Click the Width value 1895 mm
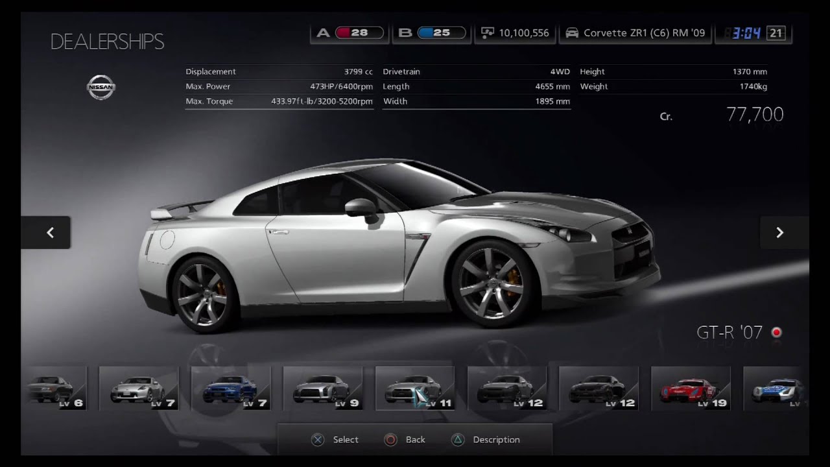Viewport: 830px width, 467px height. coord(553,101)
